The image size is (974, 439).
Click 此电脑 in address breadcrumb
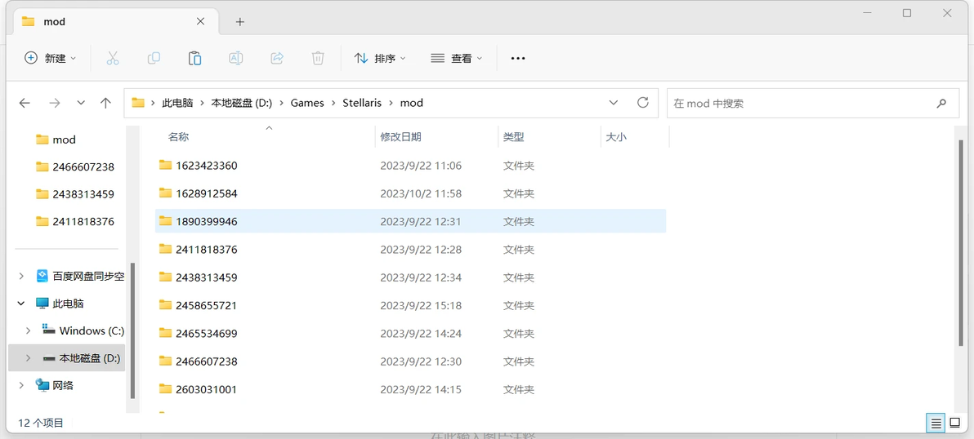click(x=176, y=103)
